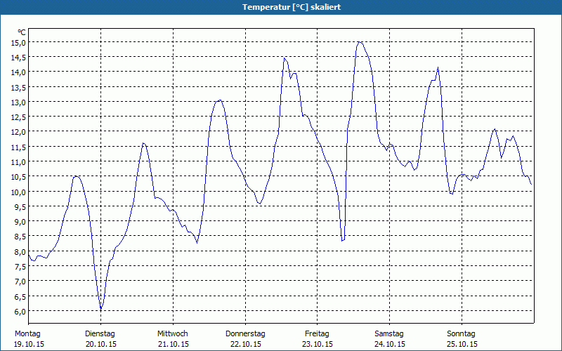Screen dimensions: 562x351
Task: Click the 'Temperatur [°C] skaliert' title
Action: (292, 7)
